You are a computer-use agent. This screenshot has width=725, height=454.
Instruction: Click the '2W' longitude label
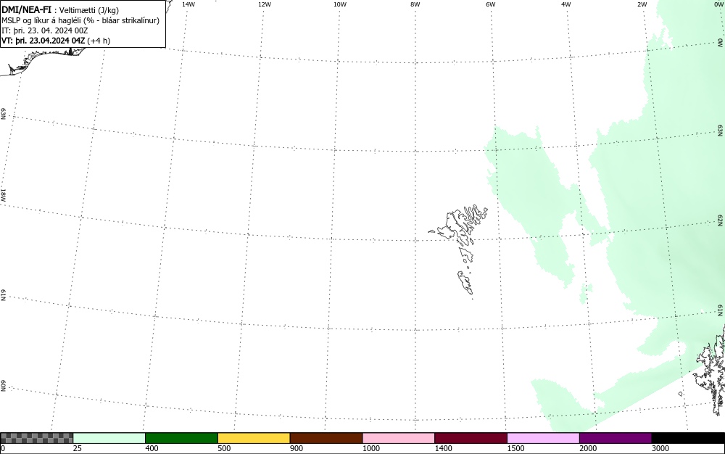(x=642, y=4)
